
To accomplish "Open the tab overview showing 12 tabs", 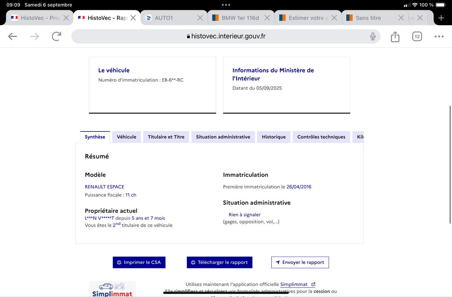I will (417, 37).
